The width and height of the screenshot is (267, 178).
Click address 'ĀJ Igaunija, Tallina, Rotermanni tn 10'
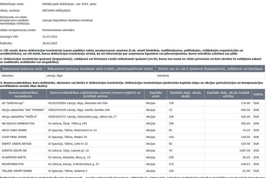click(x=72, y=130)
